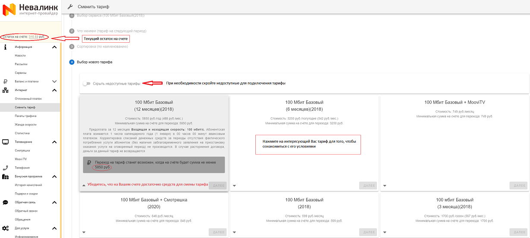
Task: Go to step 1 Выбор сервиса
Action: coord(107,16)
